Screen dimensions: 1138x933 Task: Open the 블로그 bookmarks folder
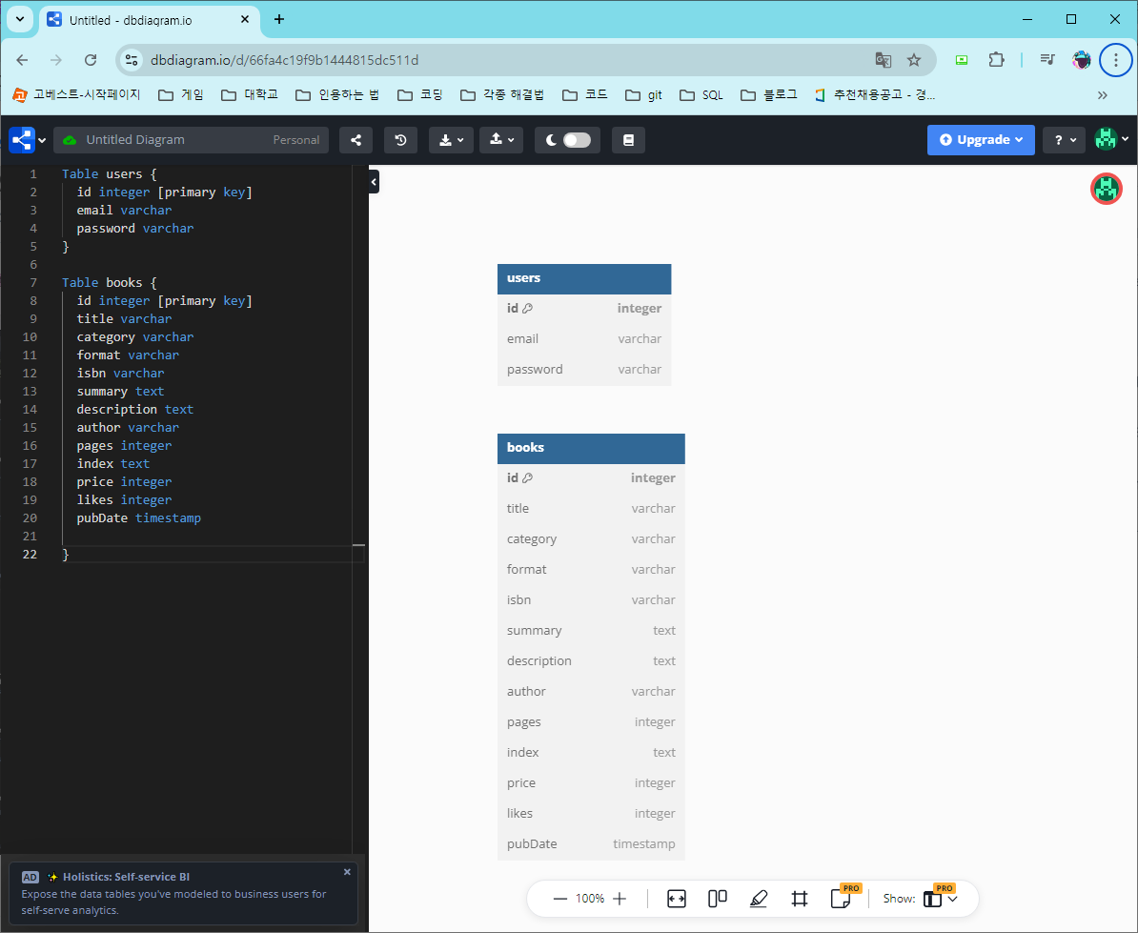click(768, 95)
